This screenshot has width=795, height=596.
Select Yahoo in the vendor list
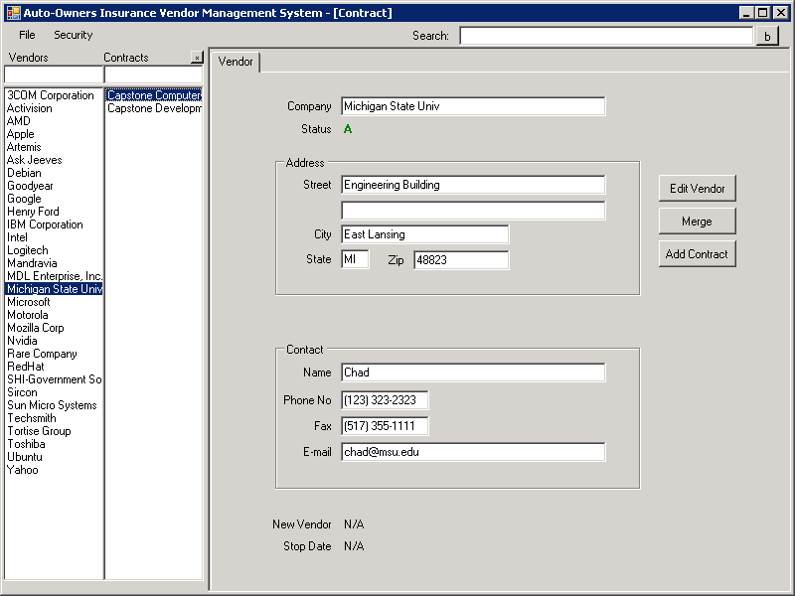pos(22,470)
